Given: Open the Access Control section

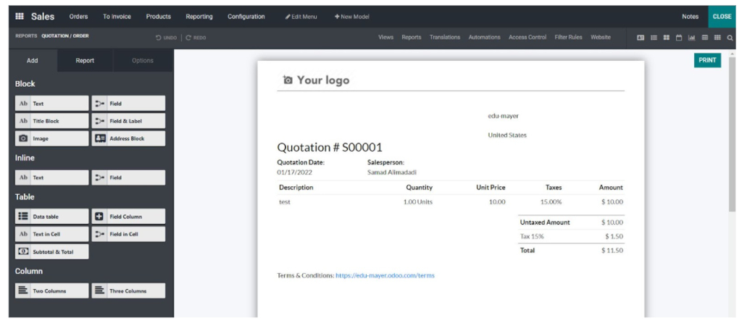Looking at the screenshot, I should pos(528,38).
